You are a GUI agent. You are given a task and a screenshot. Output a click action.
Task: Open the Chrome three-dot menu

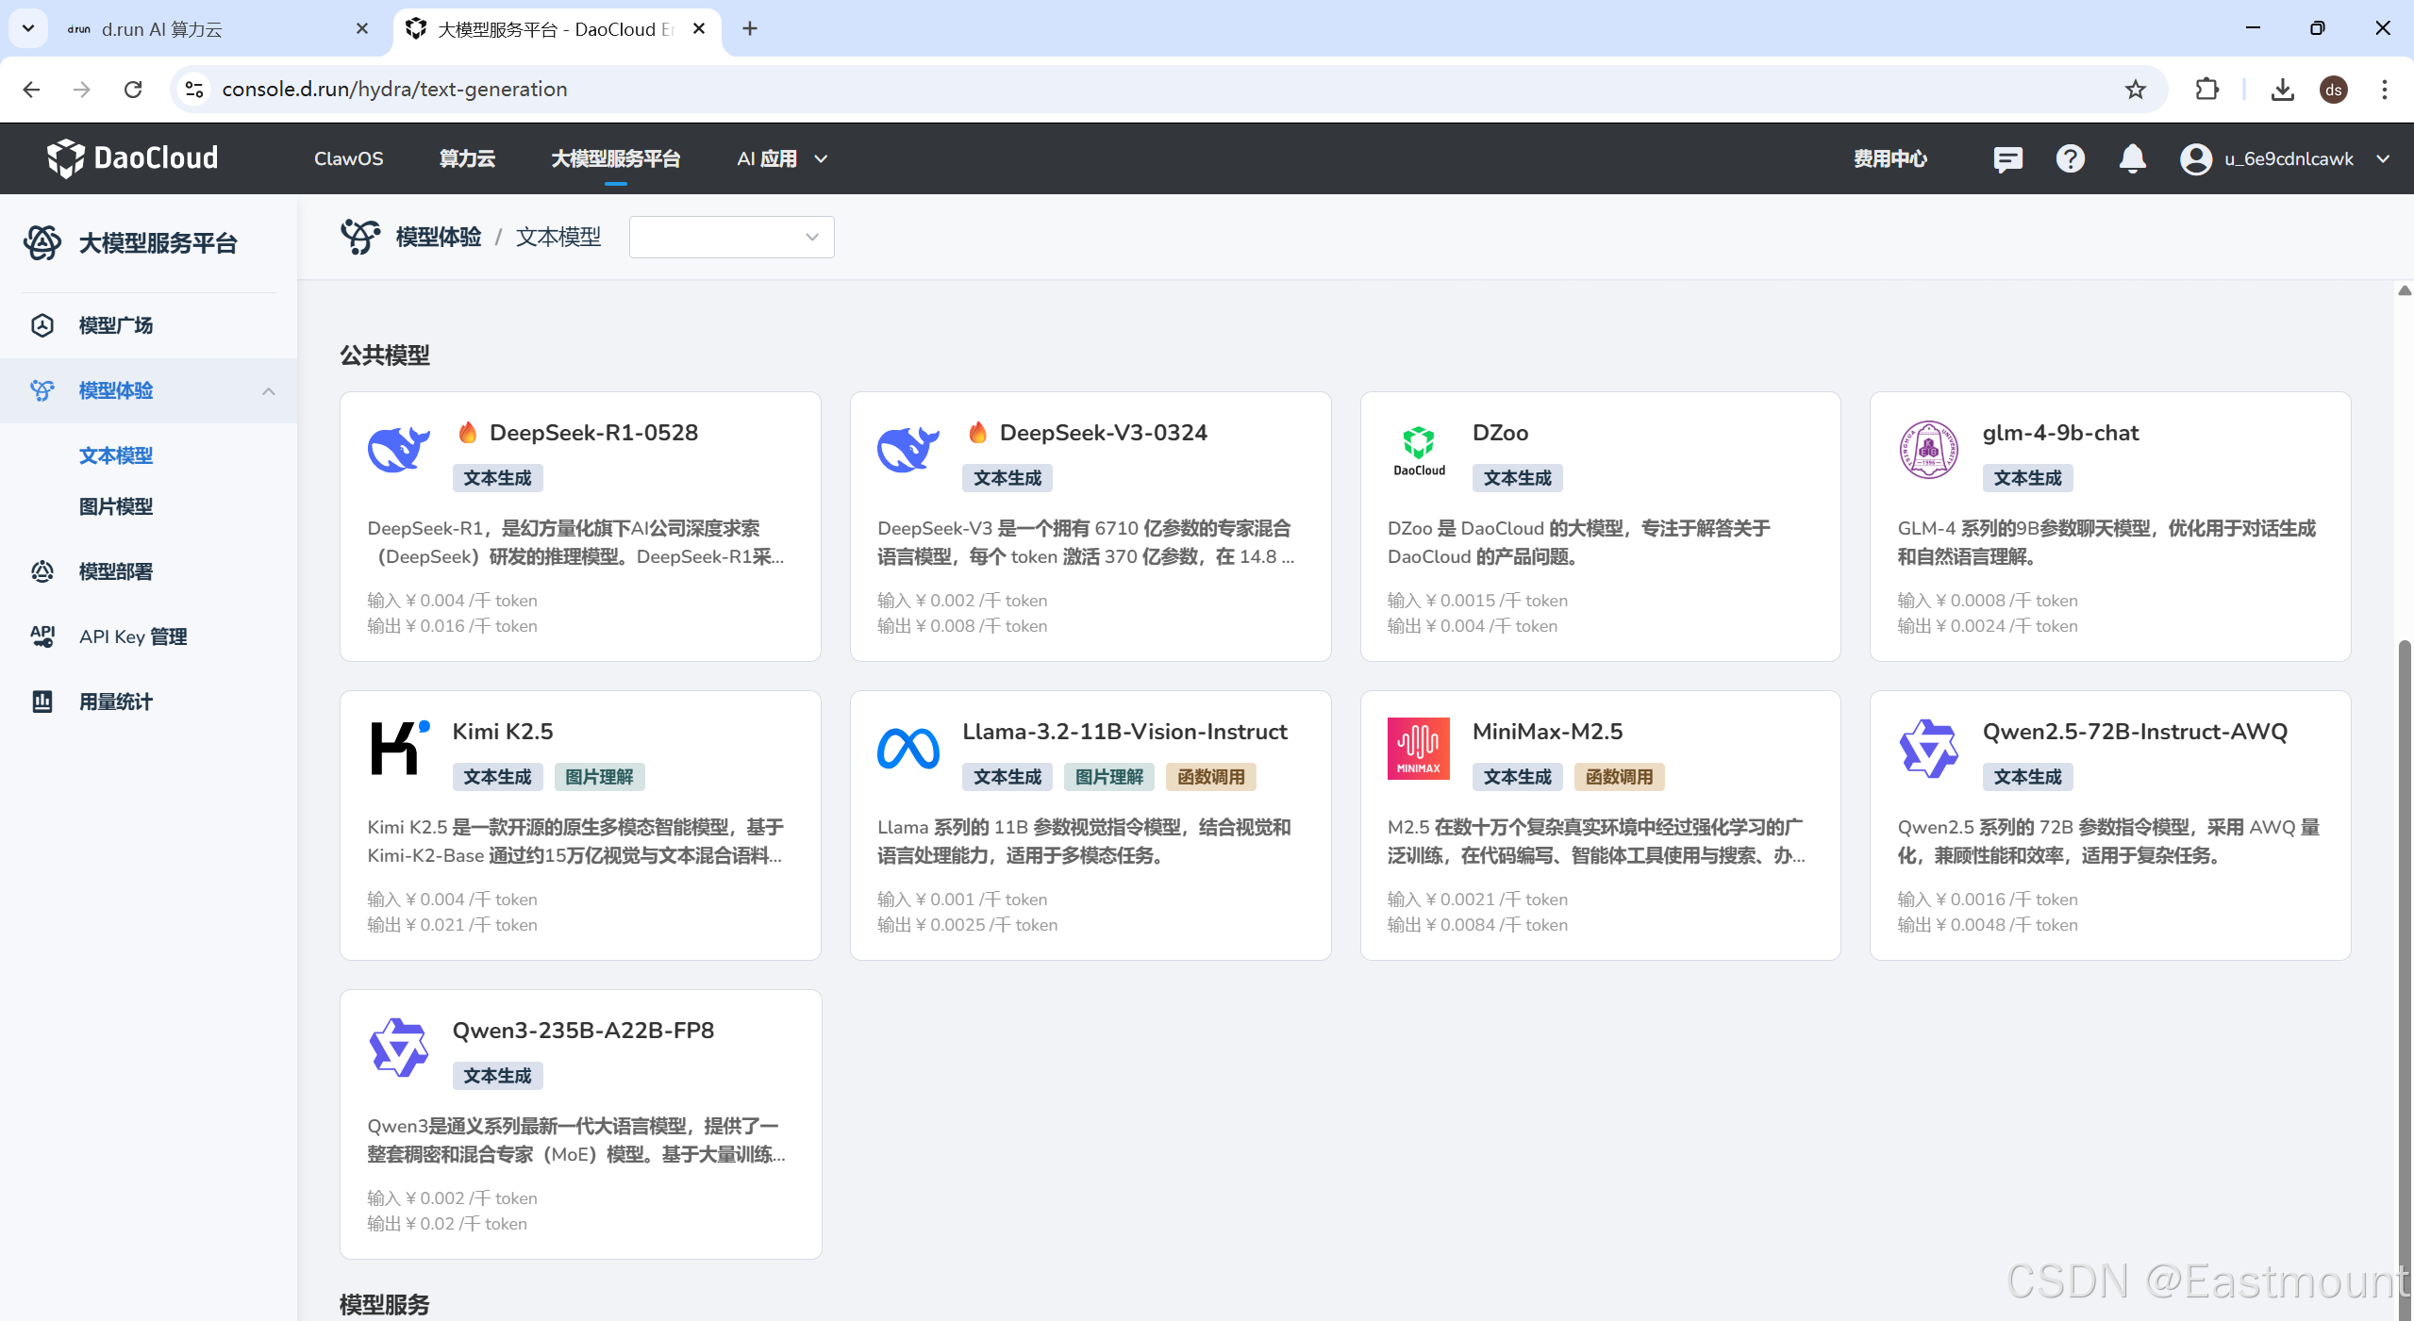coord(2385,90)
